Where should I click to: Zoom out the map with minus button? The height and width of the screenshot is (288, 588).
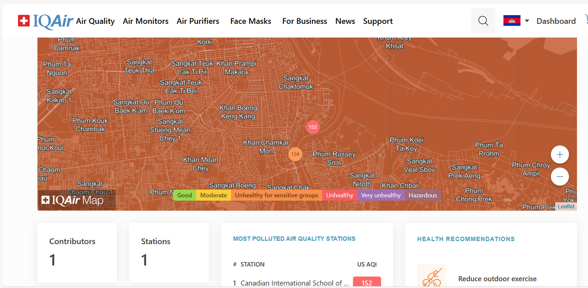560,176
